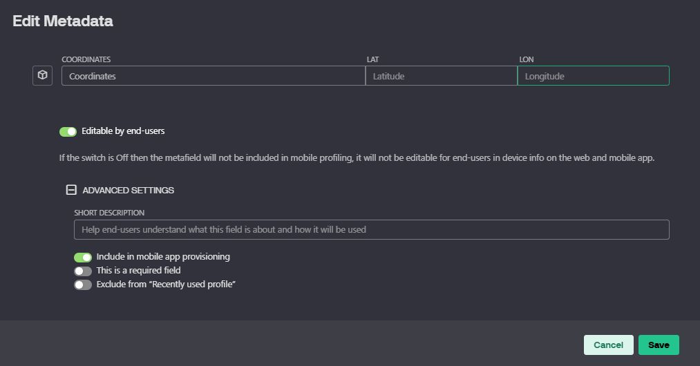700x366 pixels.
Task: Click the cube metadata type icon
Action: tap(42, 75)
